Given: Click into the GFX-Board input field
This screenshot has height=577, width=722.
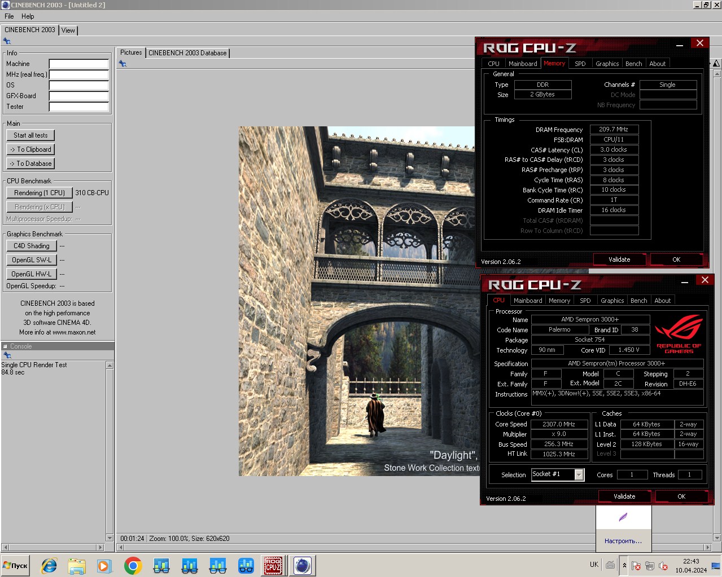Looking at the screenshot, I should pos(79,96).
